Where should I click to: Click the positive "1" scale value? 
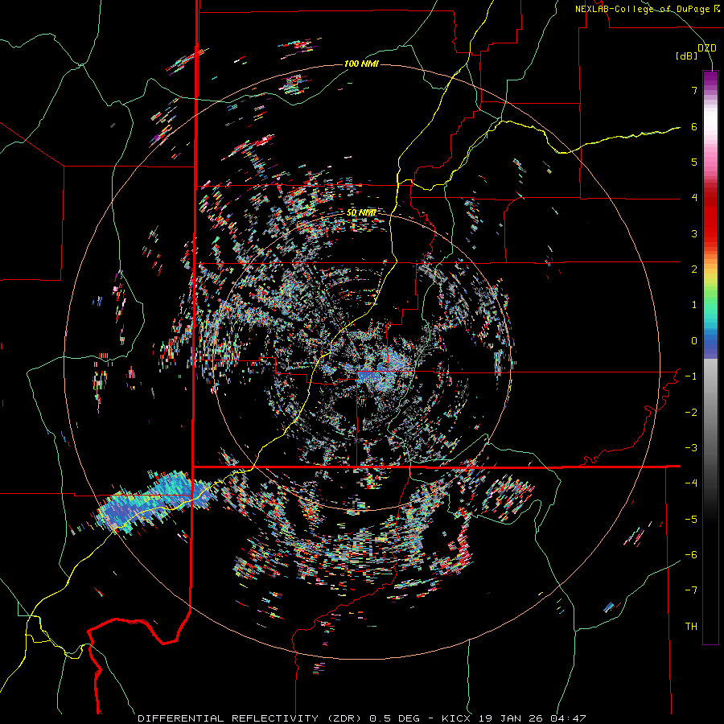click(694, 305)
